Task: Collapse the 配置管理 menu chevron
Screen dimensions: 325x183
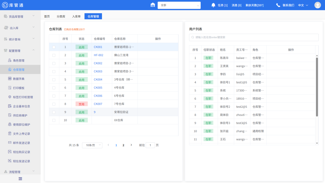Action: click(33, 50)
